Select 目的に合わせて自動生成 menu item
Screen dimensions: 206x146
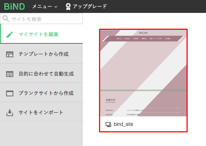coord(41,73)
